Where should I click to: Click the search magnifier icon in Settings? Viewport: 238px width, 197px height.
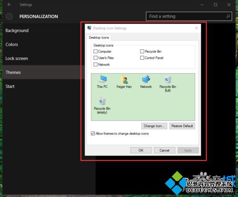tap(228, 16)
